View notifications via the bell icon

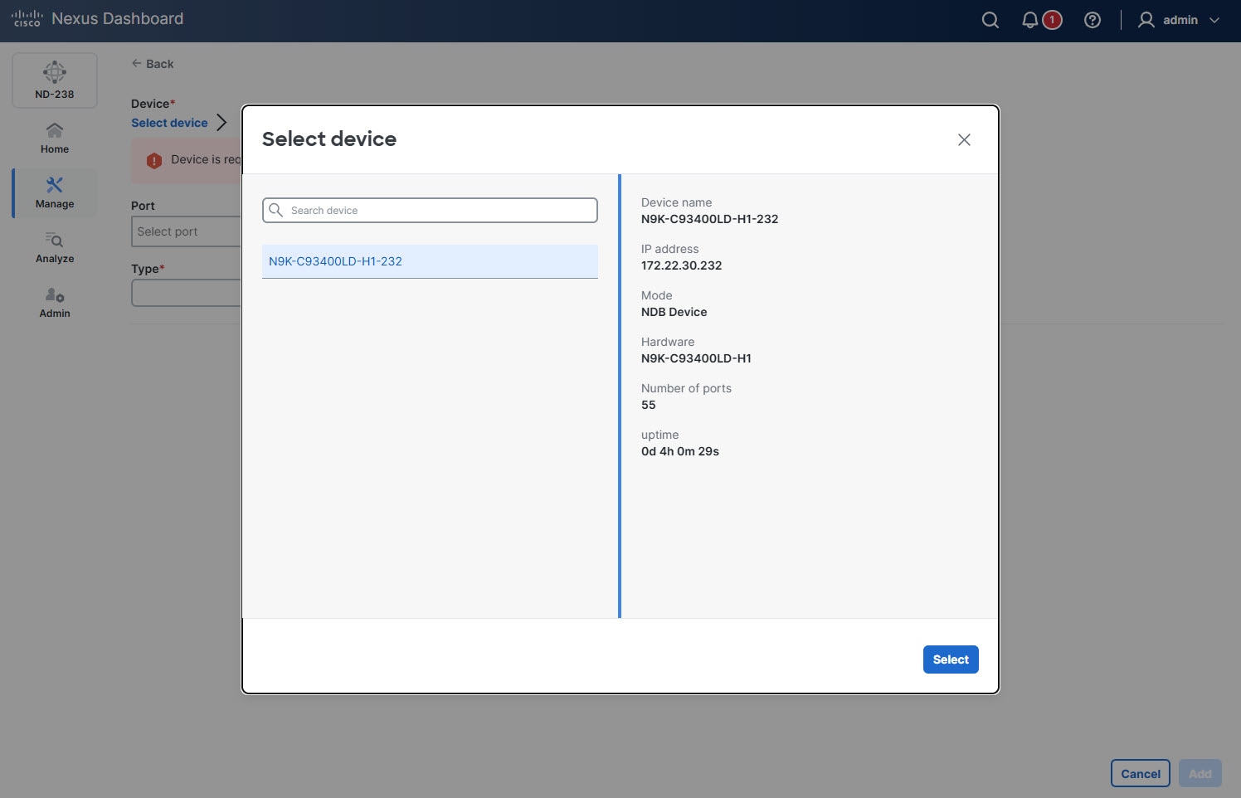1029,19
